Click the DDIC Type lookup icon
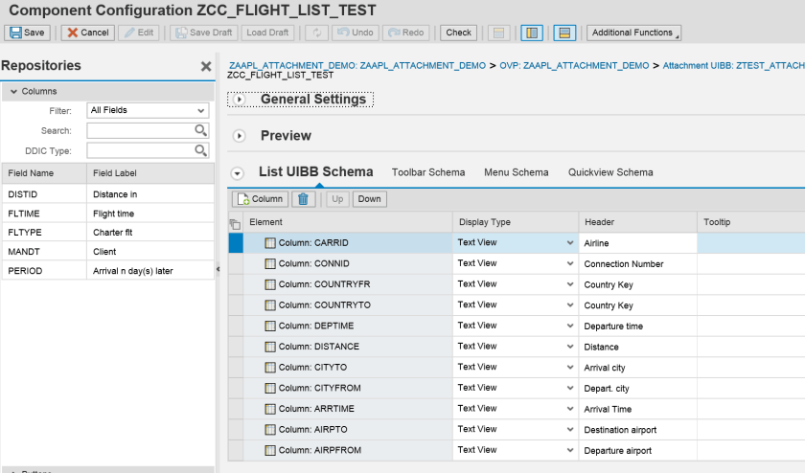The image size is (805, 473). [x=201, y=150]
